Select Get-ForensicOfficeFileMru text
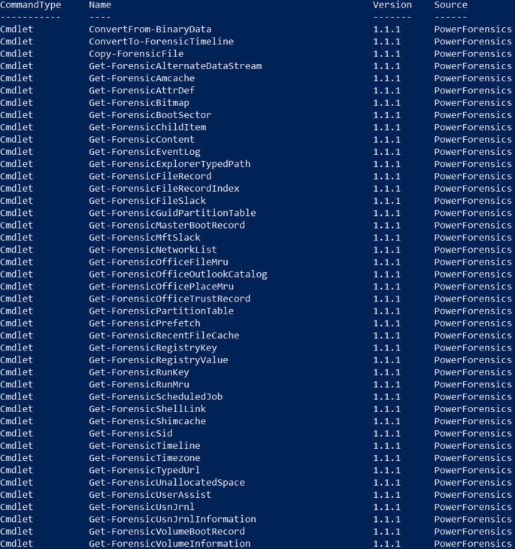Screen dimensions: 515x549 point(158,262)
